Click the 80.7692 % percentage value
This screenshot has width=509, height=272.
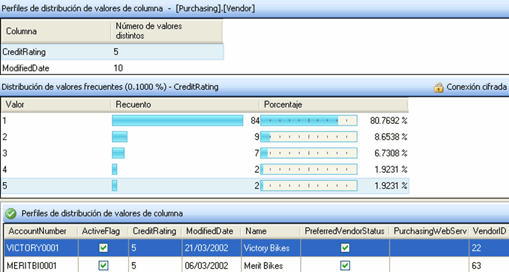pyautogui.click(x=389, y=121)
